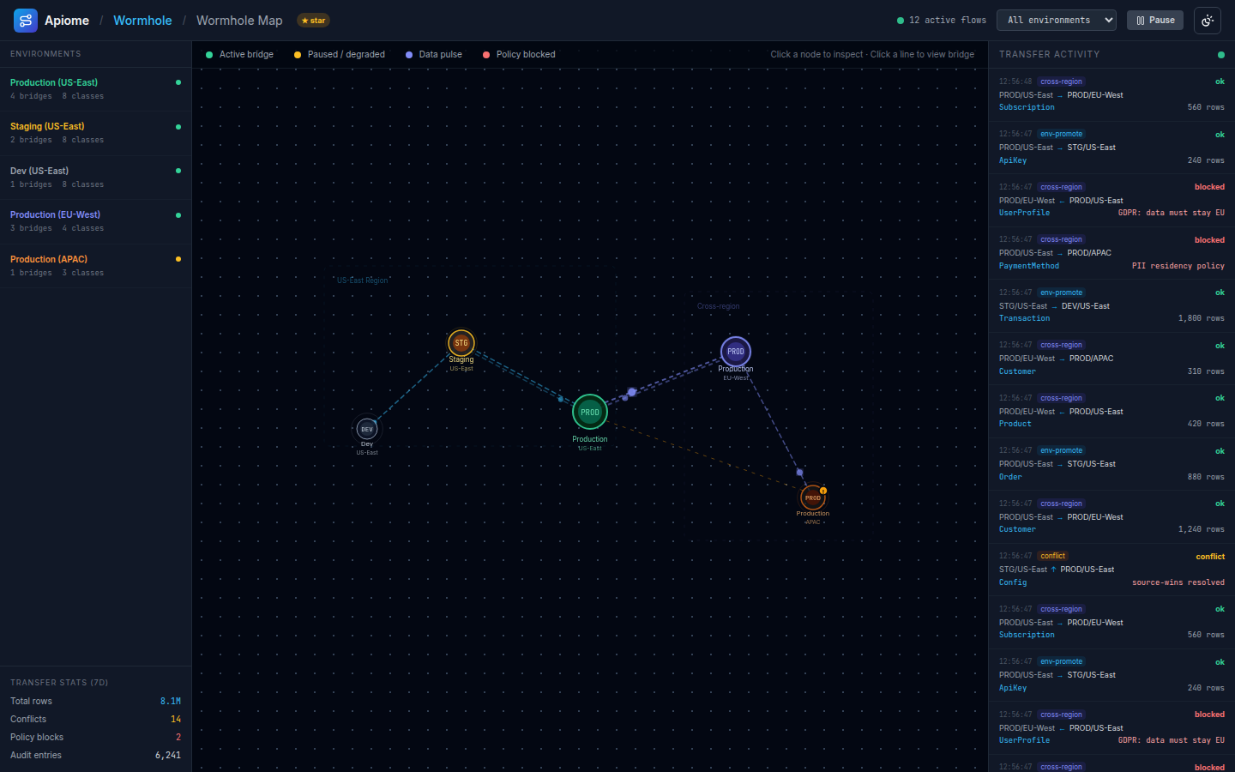Click the star badge next to Wormhole Map

tap(314, 21)
